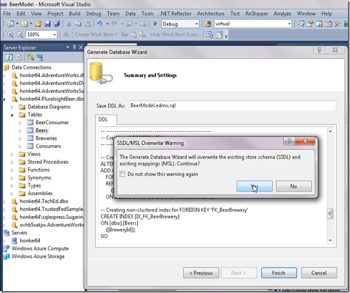Viewport: 350px width, 293px height.
Task: Open the .NET Reflector menu
Action: tap(175, 14)
